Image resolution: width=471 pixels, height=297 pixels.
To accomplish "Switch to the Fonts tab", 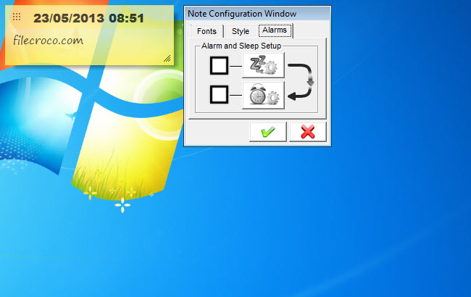I will click(x=207, y=31).
